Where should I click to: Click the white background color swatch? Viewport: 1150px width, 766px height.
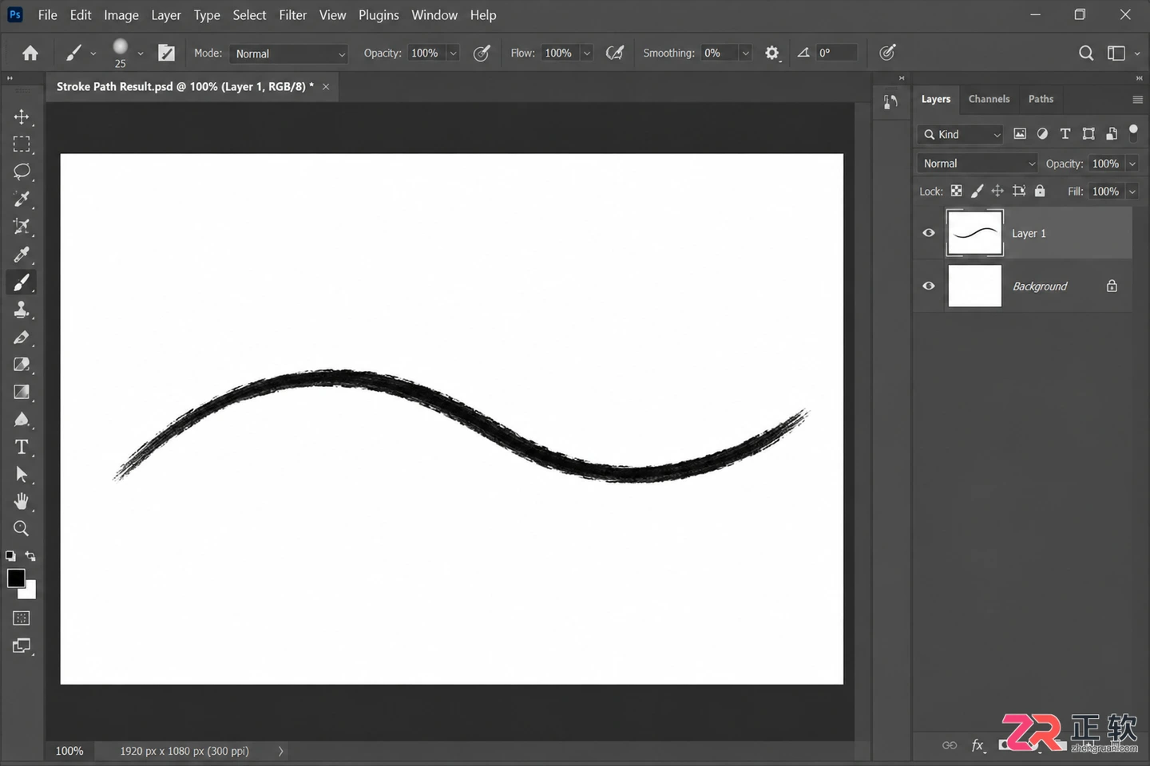coord(30,593)
